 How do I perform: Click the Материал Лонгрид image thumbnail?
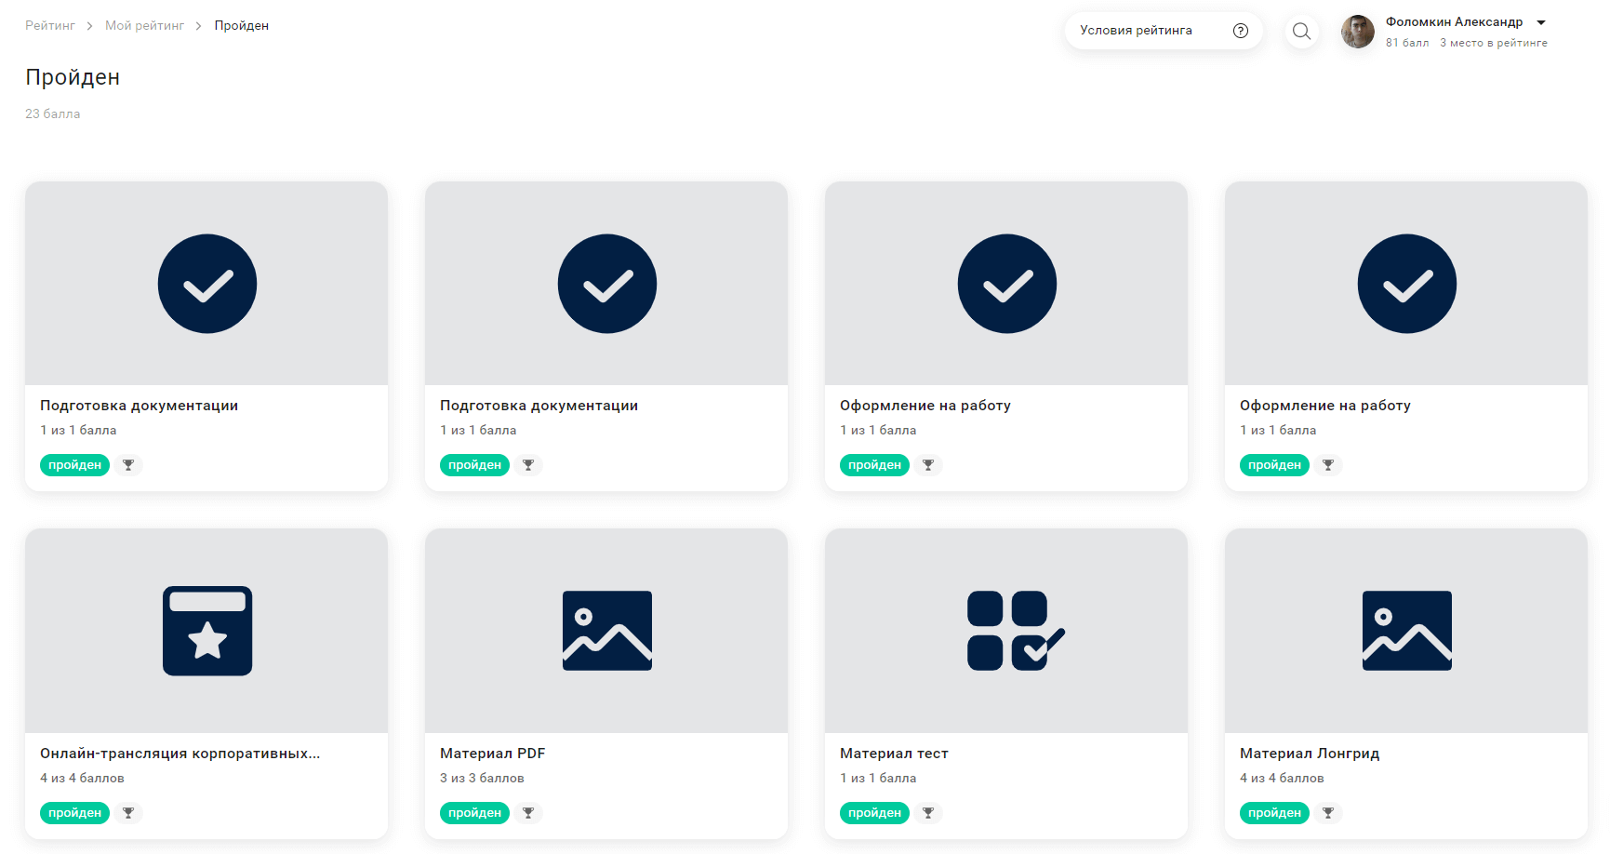[x=1406, y=631]
